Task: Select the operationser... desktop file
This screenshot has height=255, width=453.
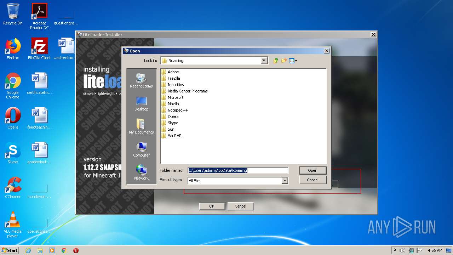Action: pos(39,225)
